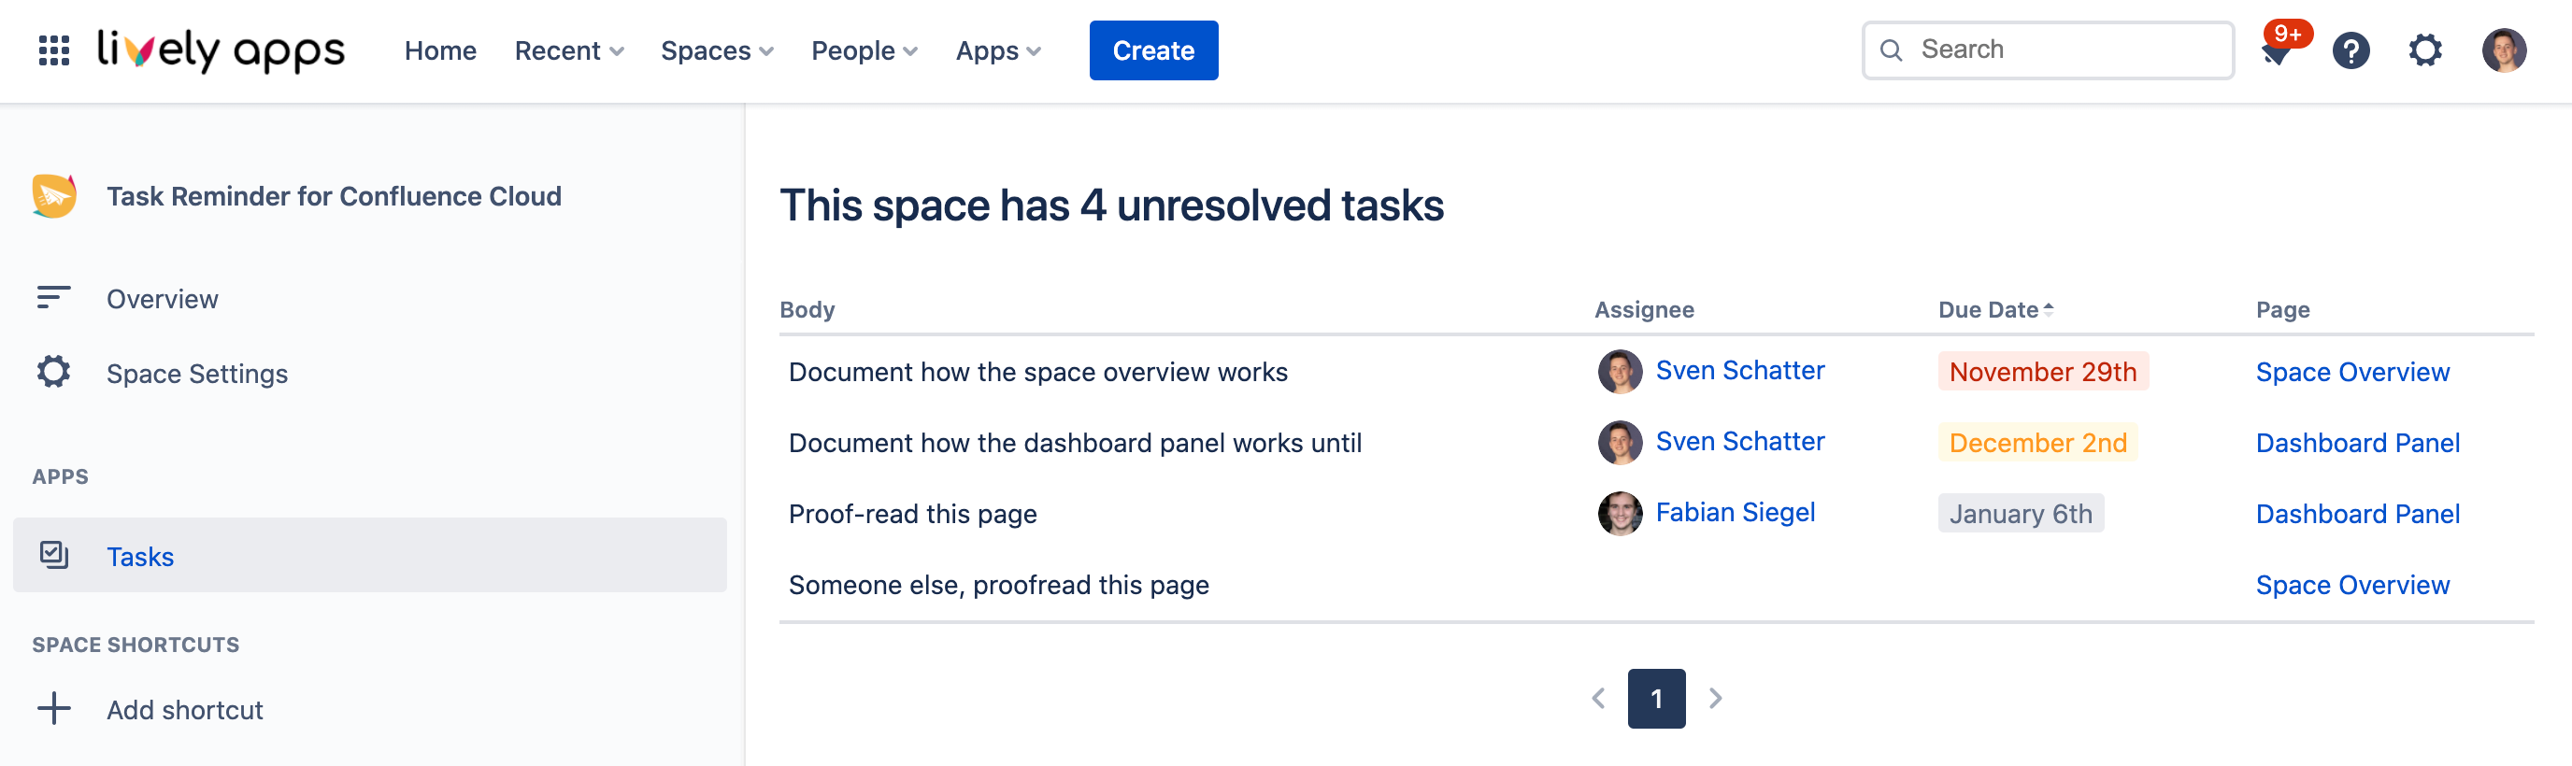
Task: Open the settings gear in top bar
Action: (x=2425, y=50)
